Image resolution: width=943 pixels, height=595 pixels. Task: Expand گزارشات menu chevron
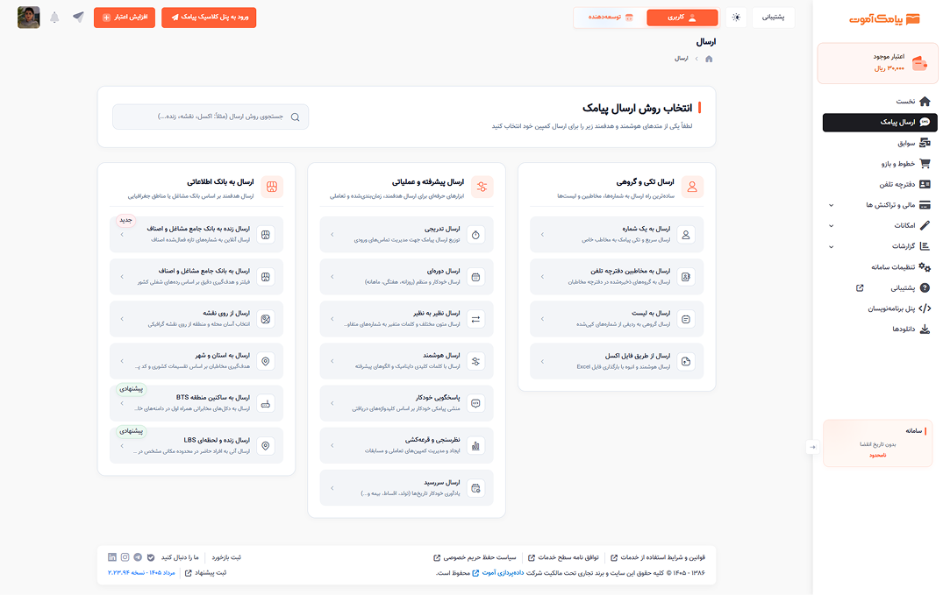(x=831, y=246)
